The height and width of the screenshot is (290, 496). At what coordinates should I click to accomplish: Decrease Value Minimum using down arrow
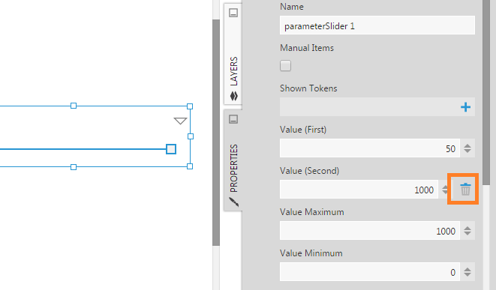coord(467,274)
